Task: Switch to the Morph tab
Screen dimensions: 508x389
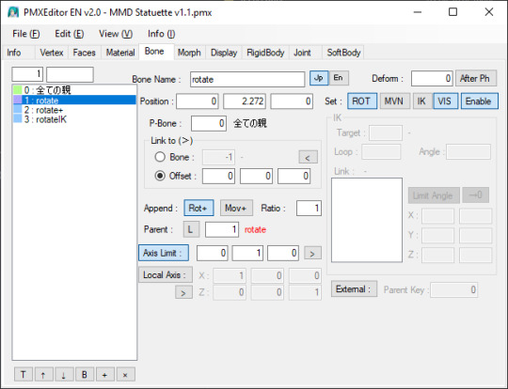Action: pyautogui.click(x=189, y=53)
